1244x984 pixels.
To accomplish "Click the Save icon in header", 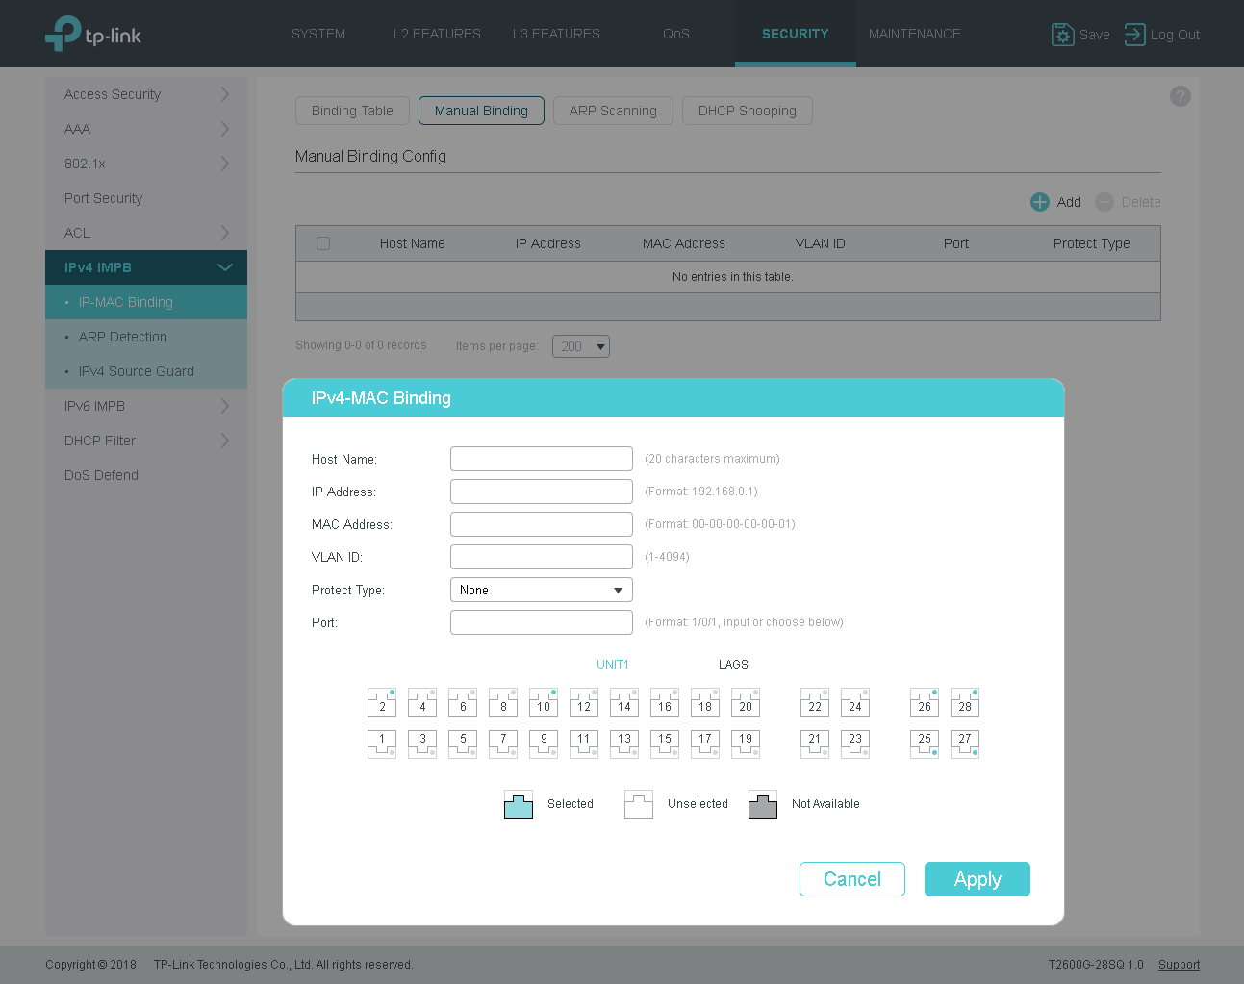I will point(1062,35).
